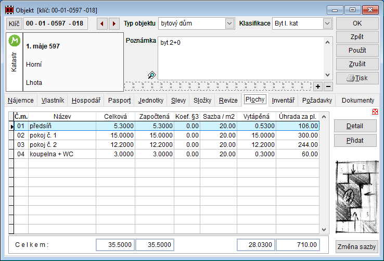Click the table's scroll down arrow
Image resolution: width=384 pixels, height=261 pixels.
pyautogui.click(x=324, y=229)
